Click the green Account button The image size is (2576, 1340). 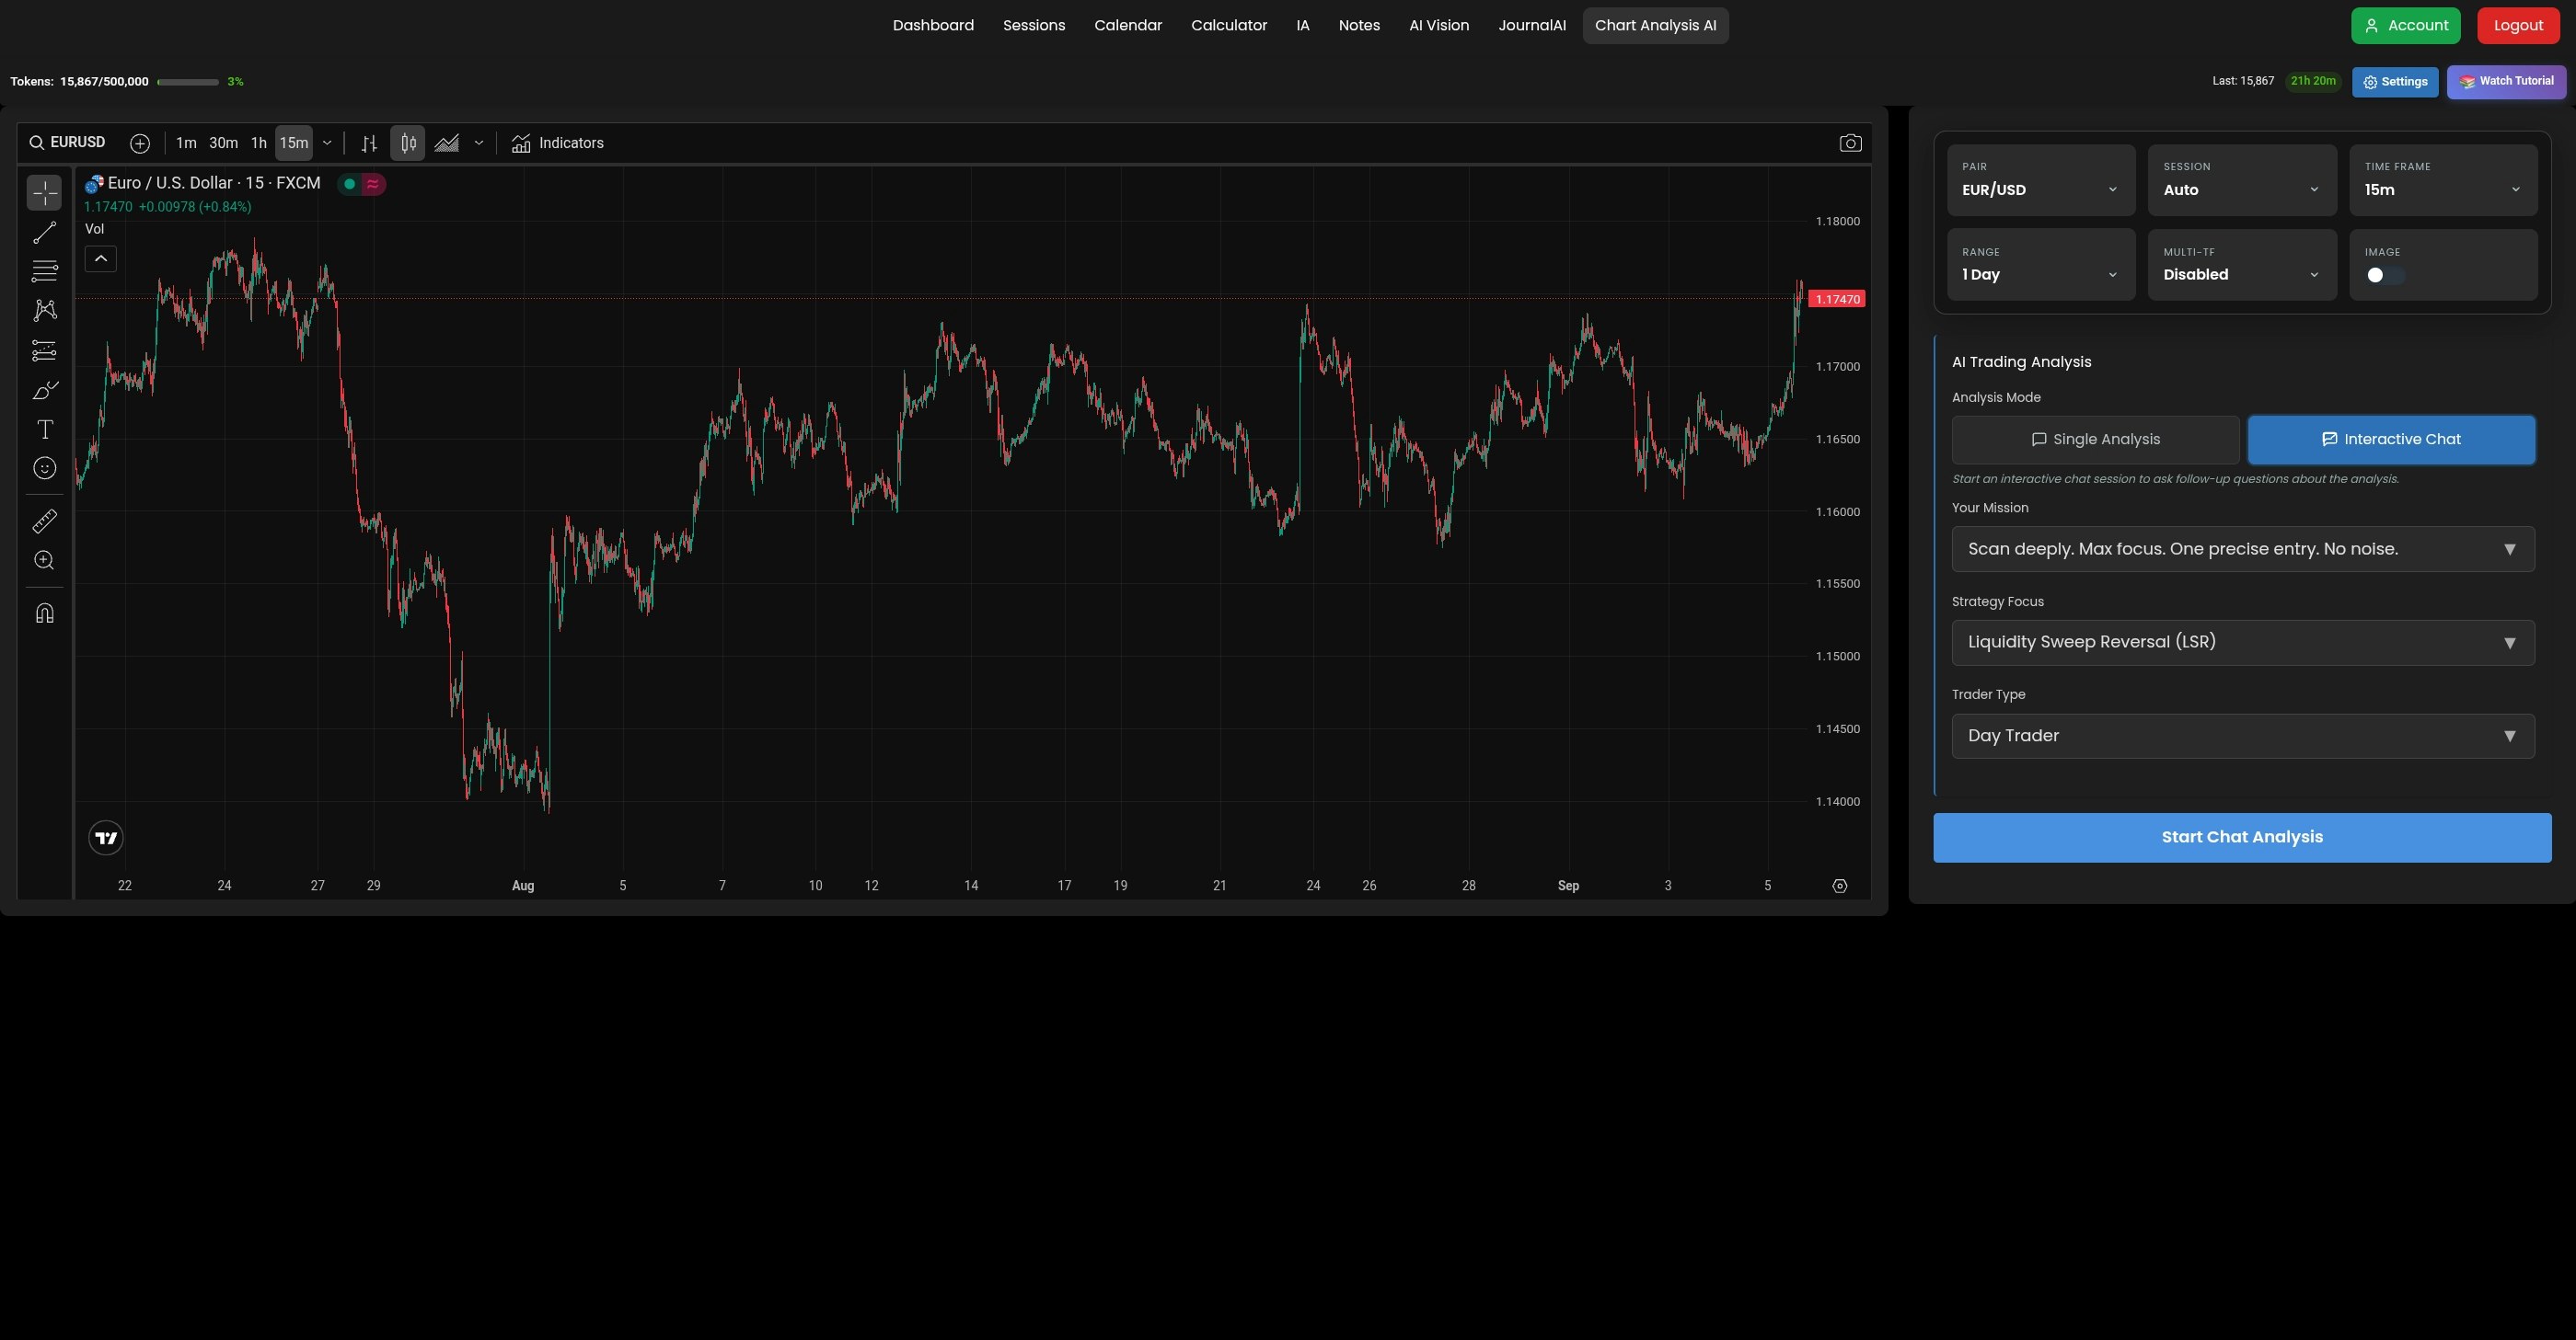[2405, 26]
